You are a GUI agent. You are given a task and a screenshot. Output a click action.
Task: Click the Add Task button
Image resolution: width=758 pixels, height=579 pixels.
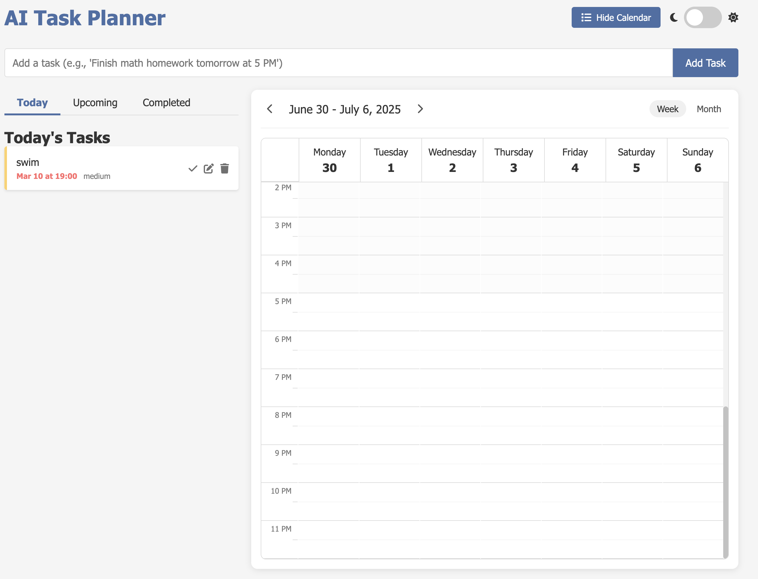[705, 63]
